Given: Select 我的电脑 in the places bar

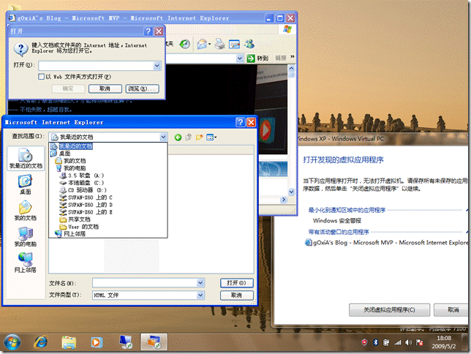Looking at the screenshot, I should pyautogui.click(x=26, y=237).
